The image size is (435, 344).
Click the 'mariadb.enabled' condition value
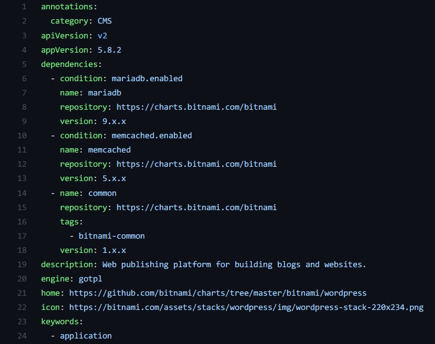(x=147, y=78)
